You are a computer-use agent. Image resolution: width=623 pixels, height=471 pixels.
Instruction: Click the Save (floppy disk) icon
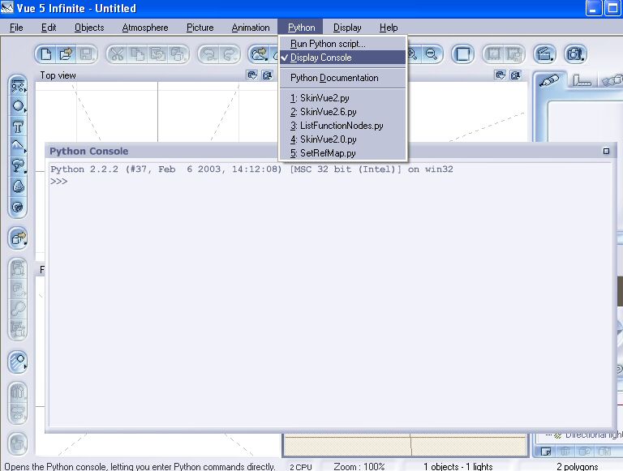[86, 54]
